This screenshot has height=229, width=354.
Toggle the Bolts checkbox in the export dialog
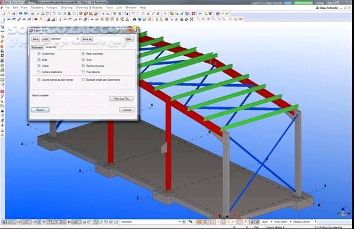pos(39,60)
